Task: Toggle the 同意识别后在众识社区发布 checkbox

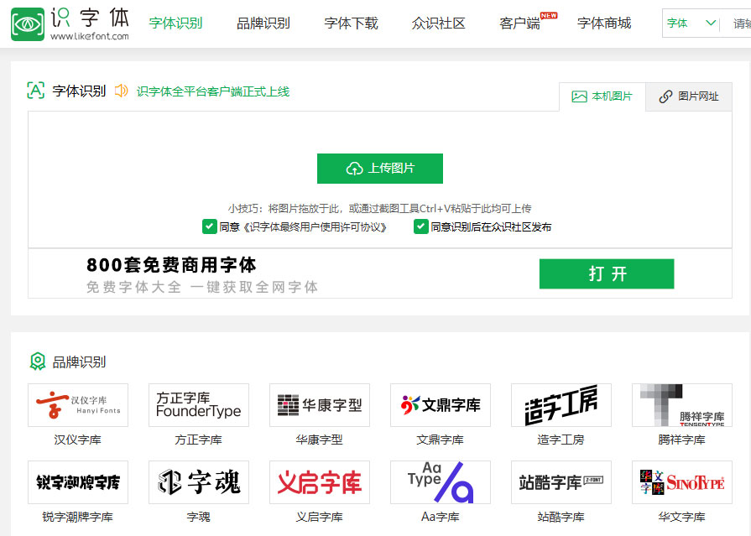Action: 420,226
